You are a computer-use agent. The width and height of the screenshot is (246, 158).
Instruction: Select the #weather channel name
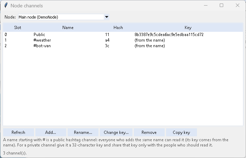pos(42,40)
